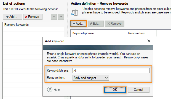Click the Edit keyword button
The image size is (171, 99).
[96, 24]
